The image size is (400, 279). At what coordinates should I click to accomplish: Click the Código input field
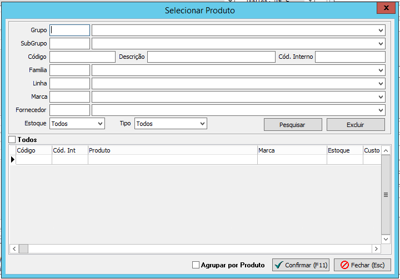coord(82,57)
